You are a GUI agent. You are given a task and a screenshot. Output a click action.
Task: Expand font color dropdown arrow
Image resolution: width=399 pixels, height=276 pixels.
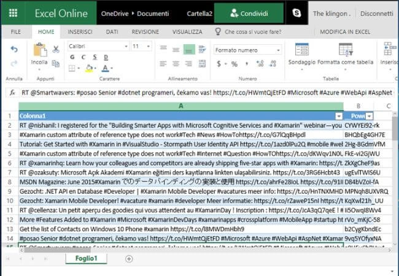coord(112,68)
